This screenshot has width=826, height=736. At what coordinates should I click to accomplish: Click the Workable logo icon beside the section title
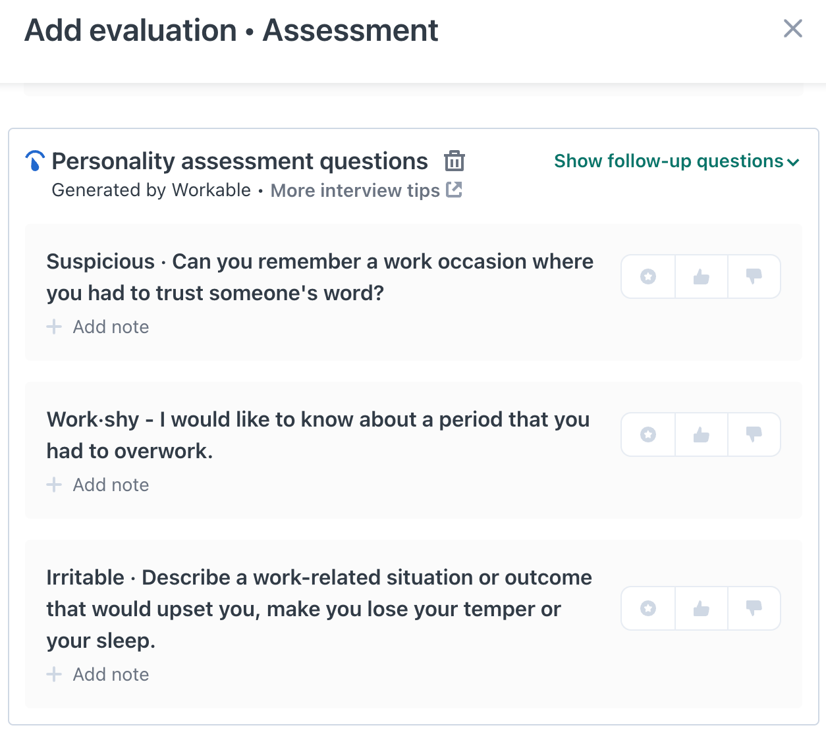coord(35,161)
